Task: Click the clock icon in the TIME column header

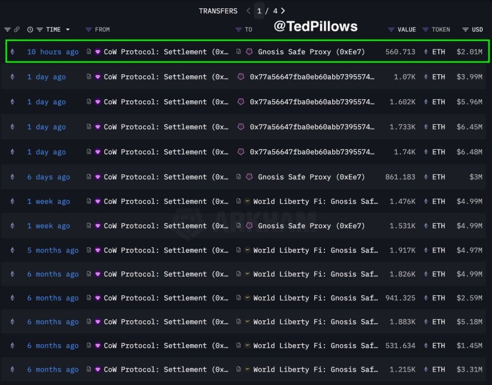Action: coord(30,29)
